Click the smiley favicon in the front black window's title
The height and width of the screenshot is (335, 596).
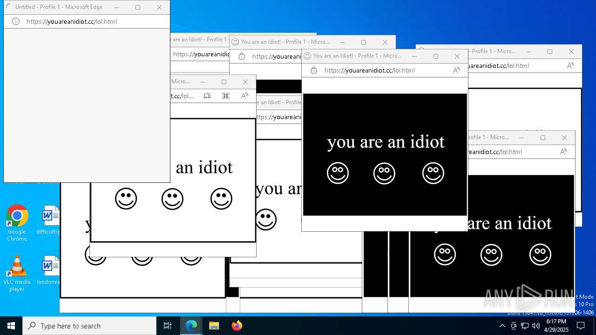tap(307, 56)
